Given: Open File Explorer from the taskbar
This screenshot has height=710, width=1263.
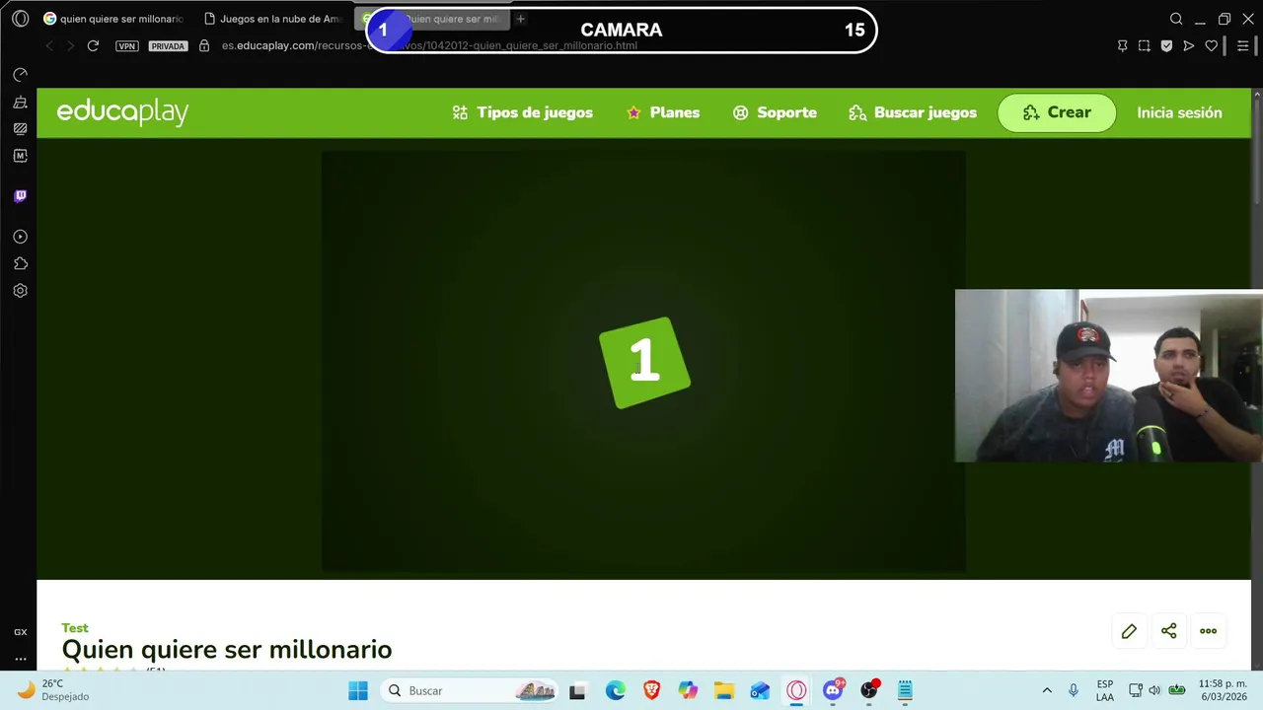Looking at the screenshot, I should pos(724,690).
